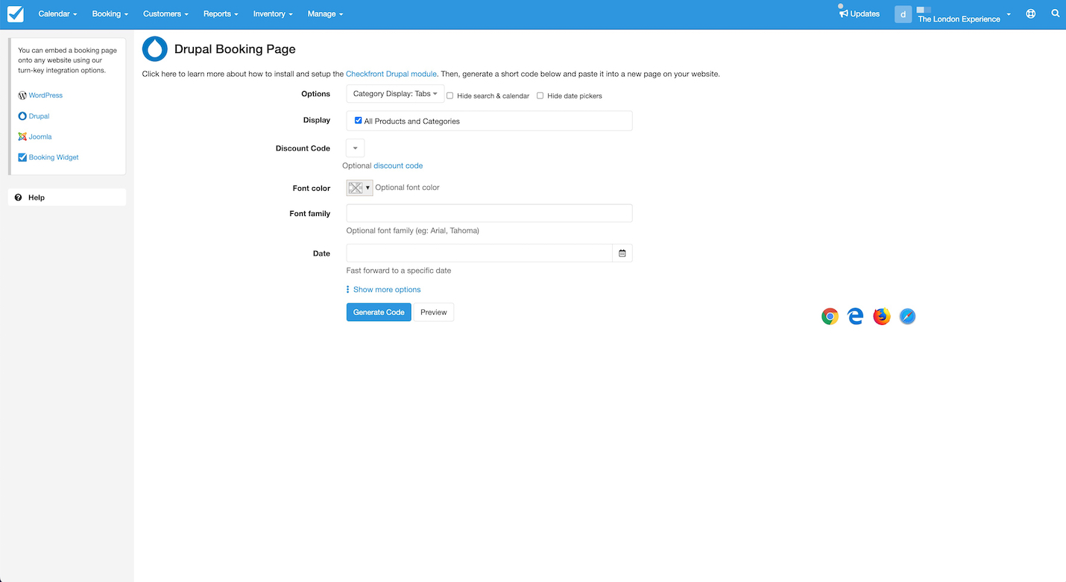Screen dimensions: 1066x582
Task: Open the Discount Code dropdown
Action: [x=356, y=148]
